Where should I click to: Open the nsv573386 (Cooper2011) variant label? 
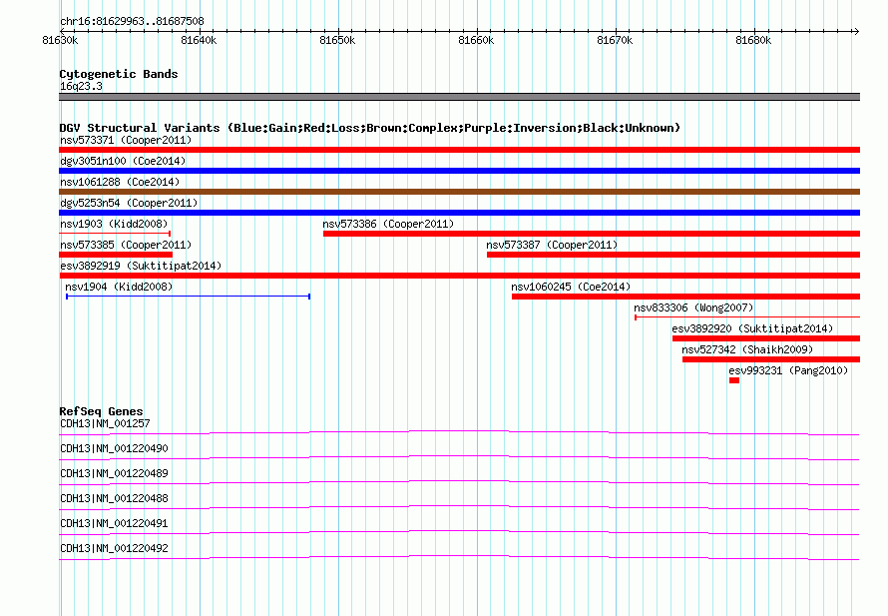(x=388, y=224)
